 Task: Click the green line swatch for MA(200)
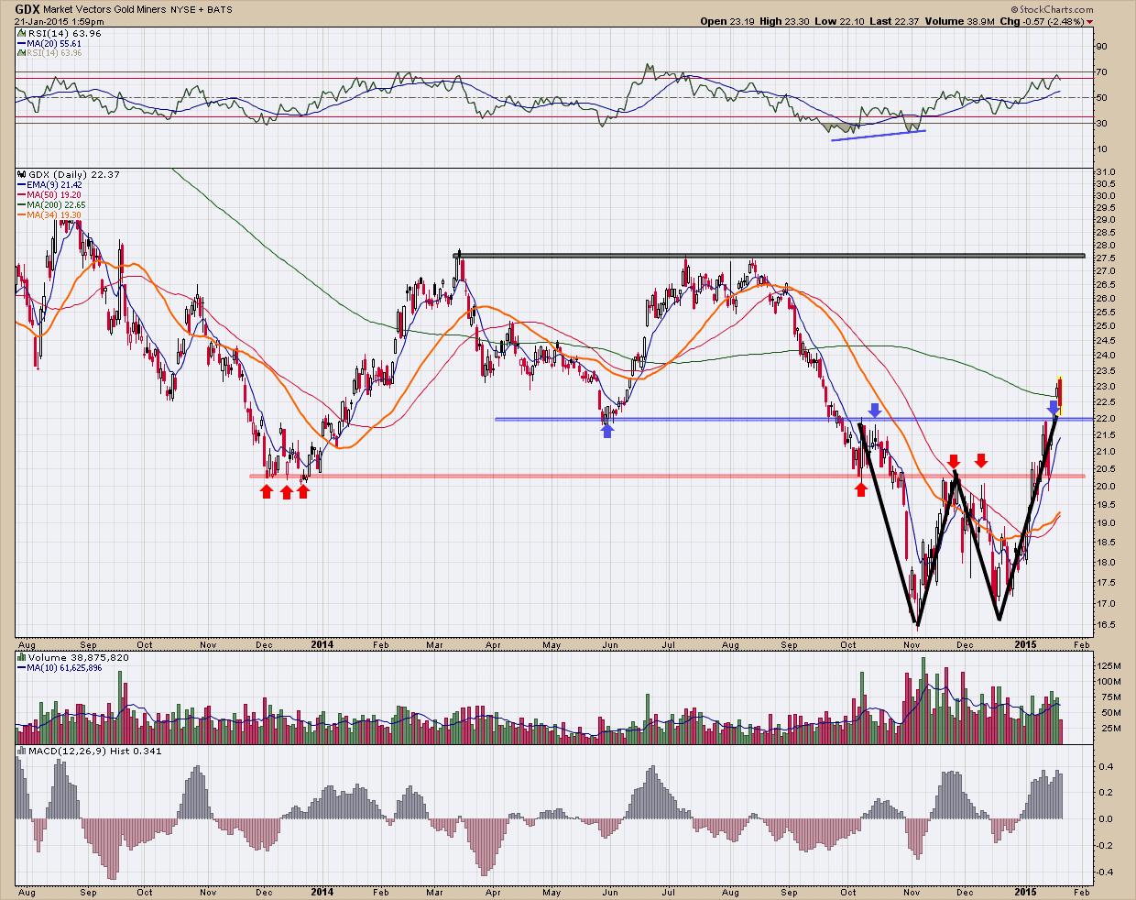(22, 205)
